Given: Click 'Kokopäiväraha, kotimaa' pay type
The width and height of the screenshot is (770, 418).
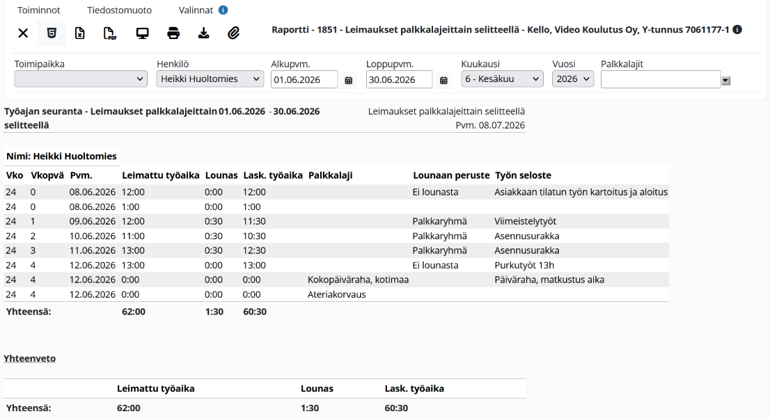Looking at the screenshot, I should [358, 280].
